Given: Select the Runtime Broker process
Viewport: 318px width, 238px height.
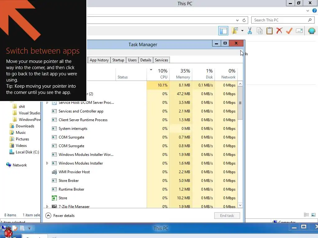Looking at the screenshot, I should click(x=140, y=189).
